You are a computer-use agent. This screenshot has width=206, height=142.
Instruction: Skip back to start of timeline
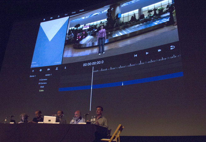pyautogui.click(x=136, y=56)
